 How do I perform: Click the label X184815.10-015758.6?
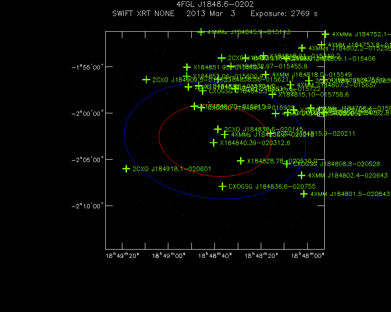point(313,95)
